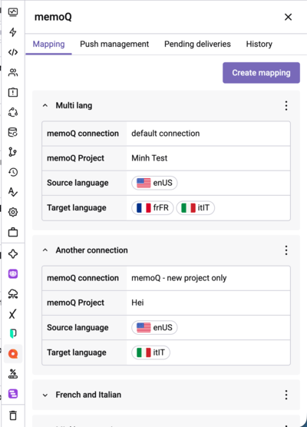Screen dimensions: 307x427
Task: Click the 'Hei' project value
Action: click(137, 303)
